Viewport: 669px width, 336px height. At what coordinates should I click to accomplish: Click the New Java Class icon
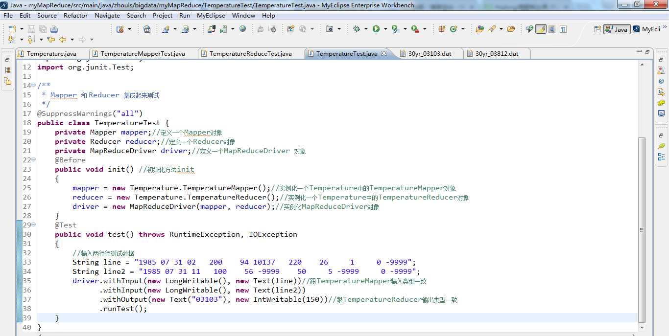click(x=454, y=29)
